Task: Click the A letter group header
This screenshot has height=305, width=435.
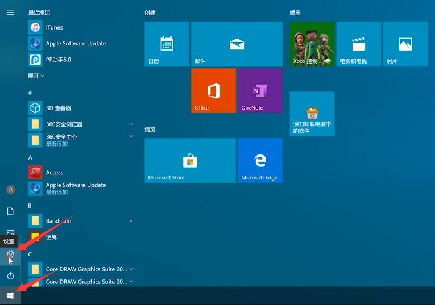Action: click(x=30, y=157)
